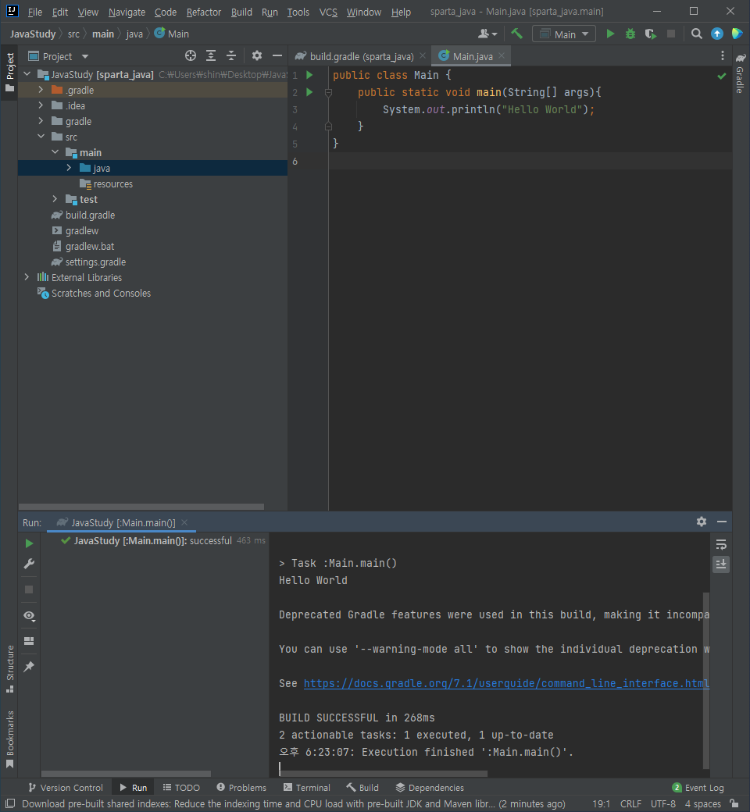Run with coverage shield icon
The height and width of the screenshot is (812, 750).
651,34
